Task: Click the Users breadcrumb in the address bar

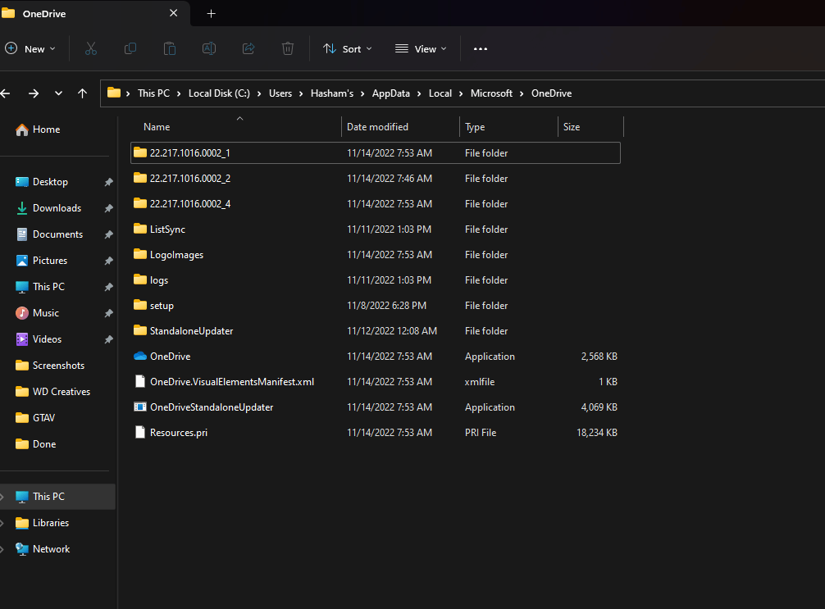Action: click(x=280, y=93)
